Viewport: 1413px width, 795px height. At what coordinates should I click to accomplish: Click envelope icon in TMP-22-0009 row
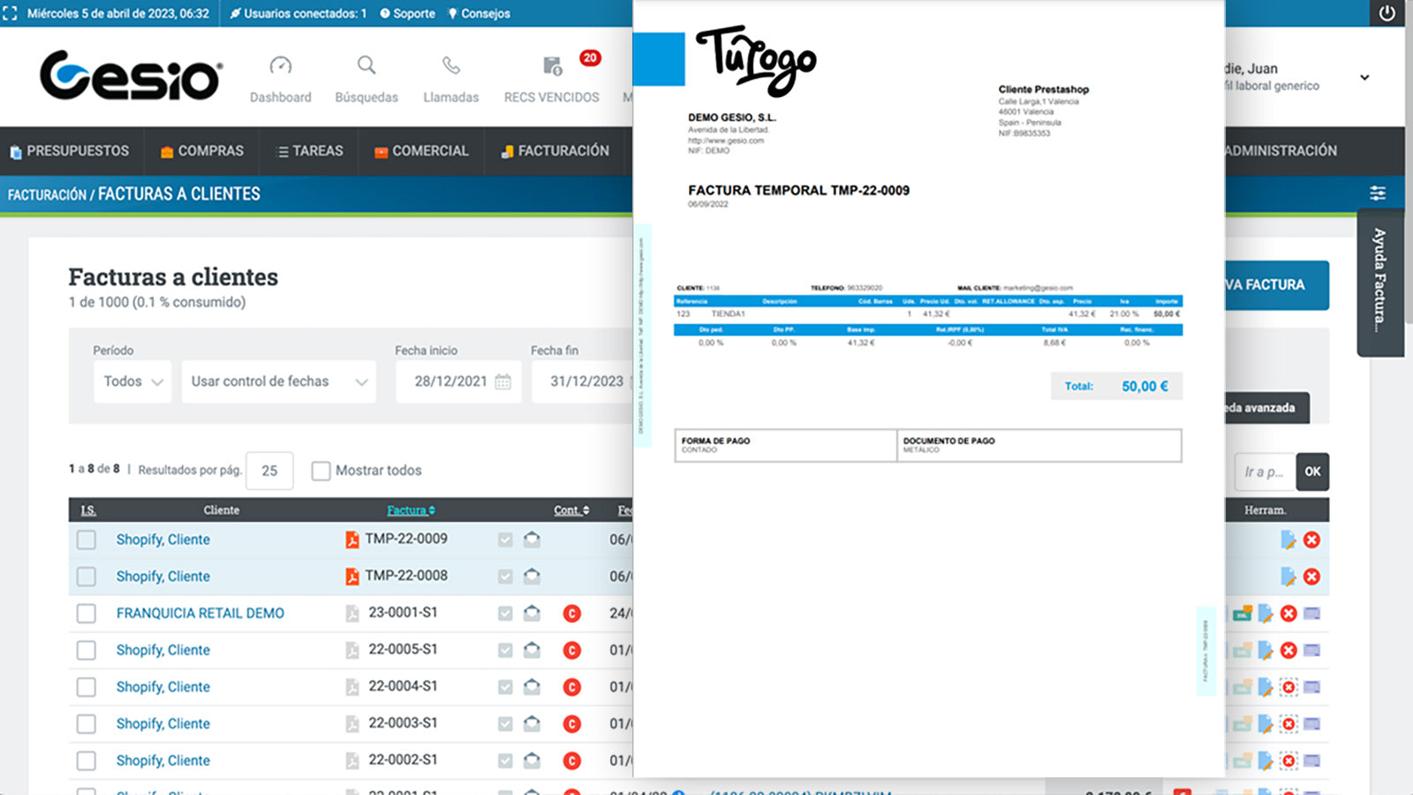[532, 539]
